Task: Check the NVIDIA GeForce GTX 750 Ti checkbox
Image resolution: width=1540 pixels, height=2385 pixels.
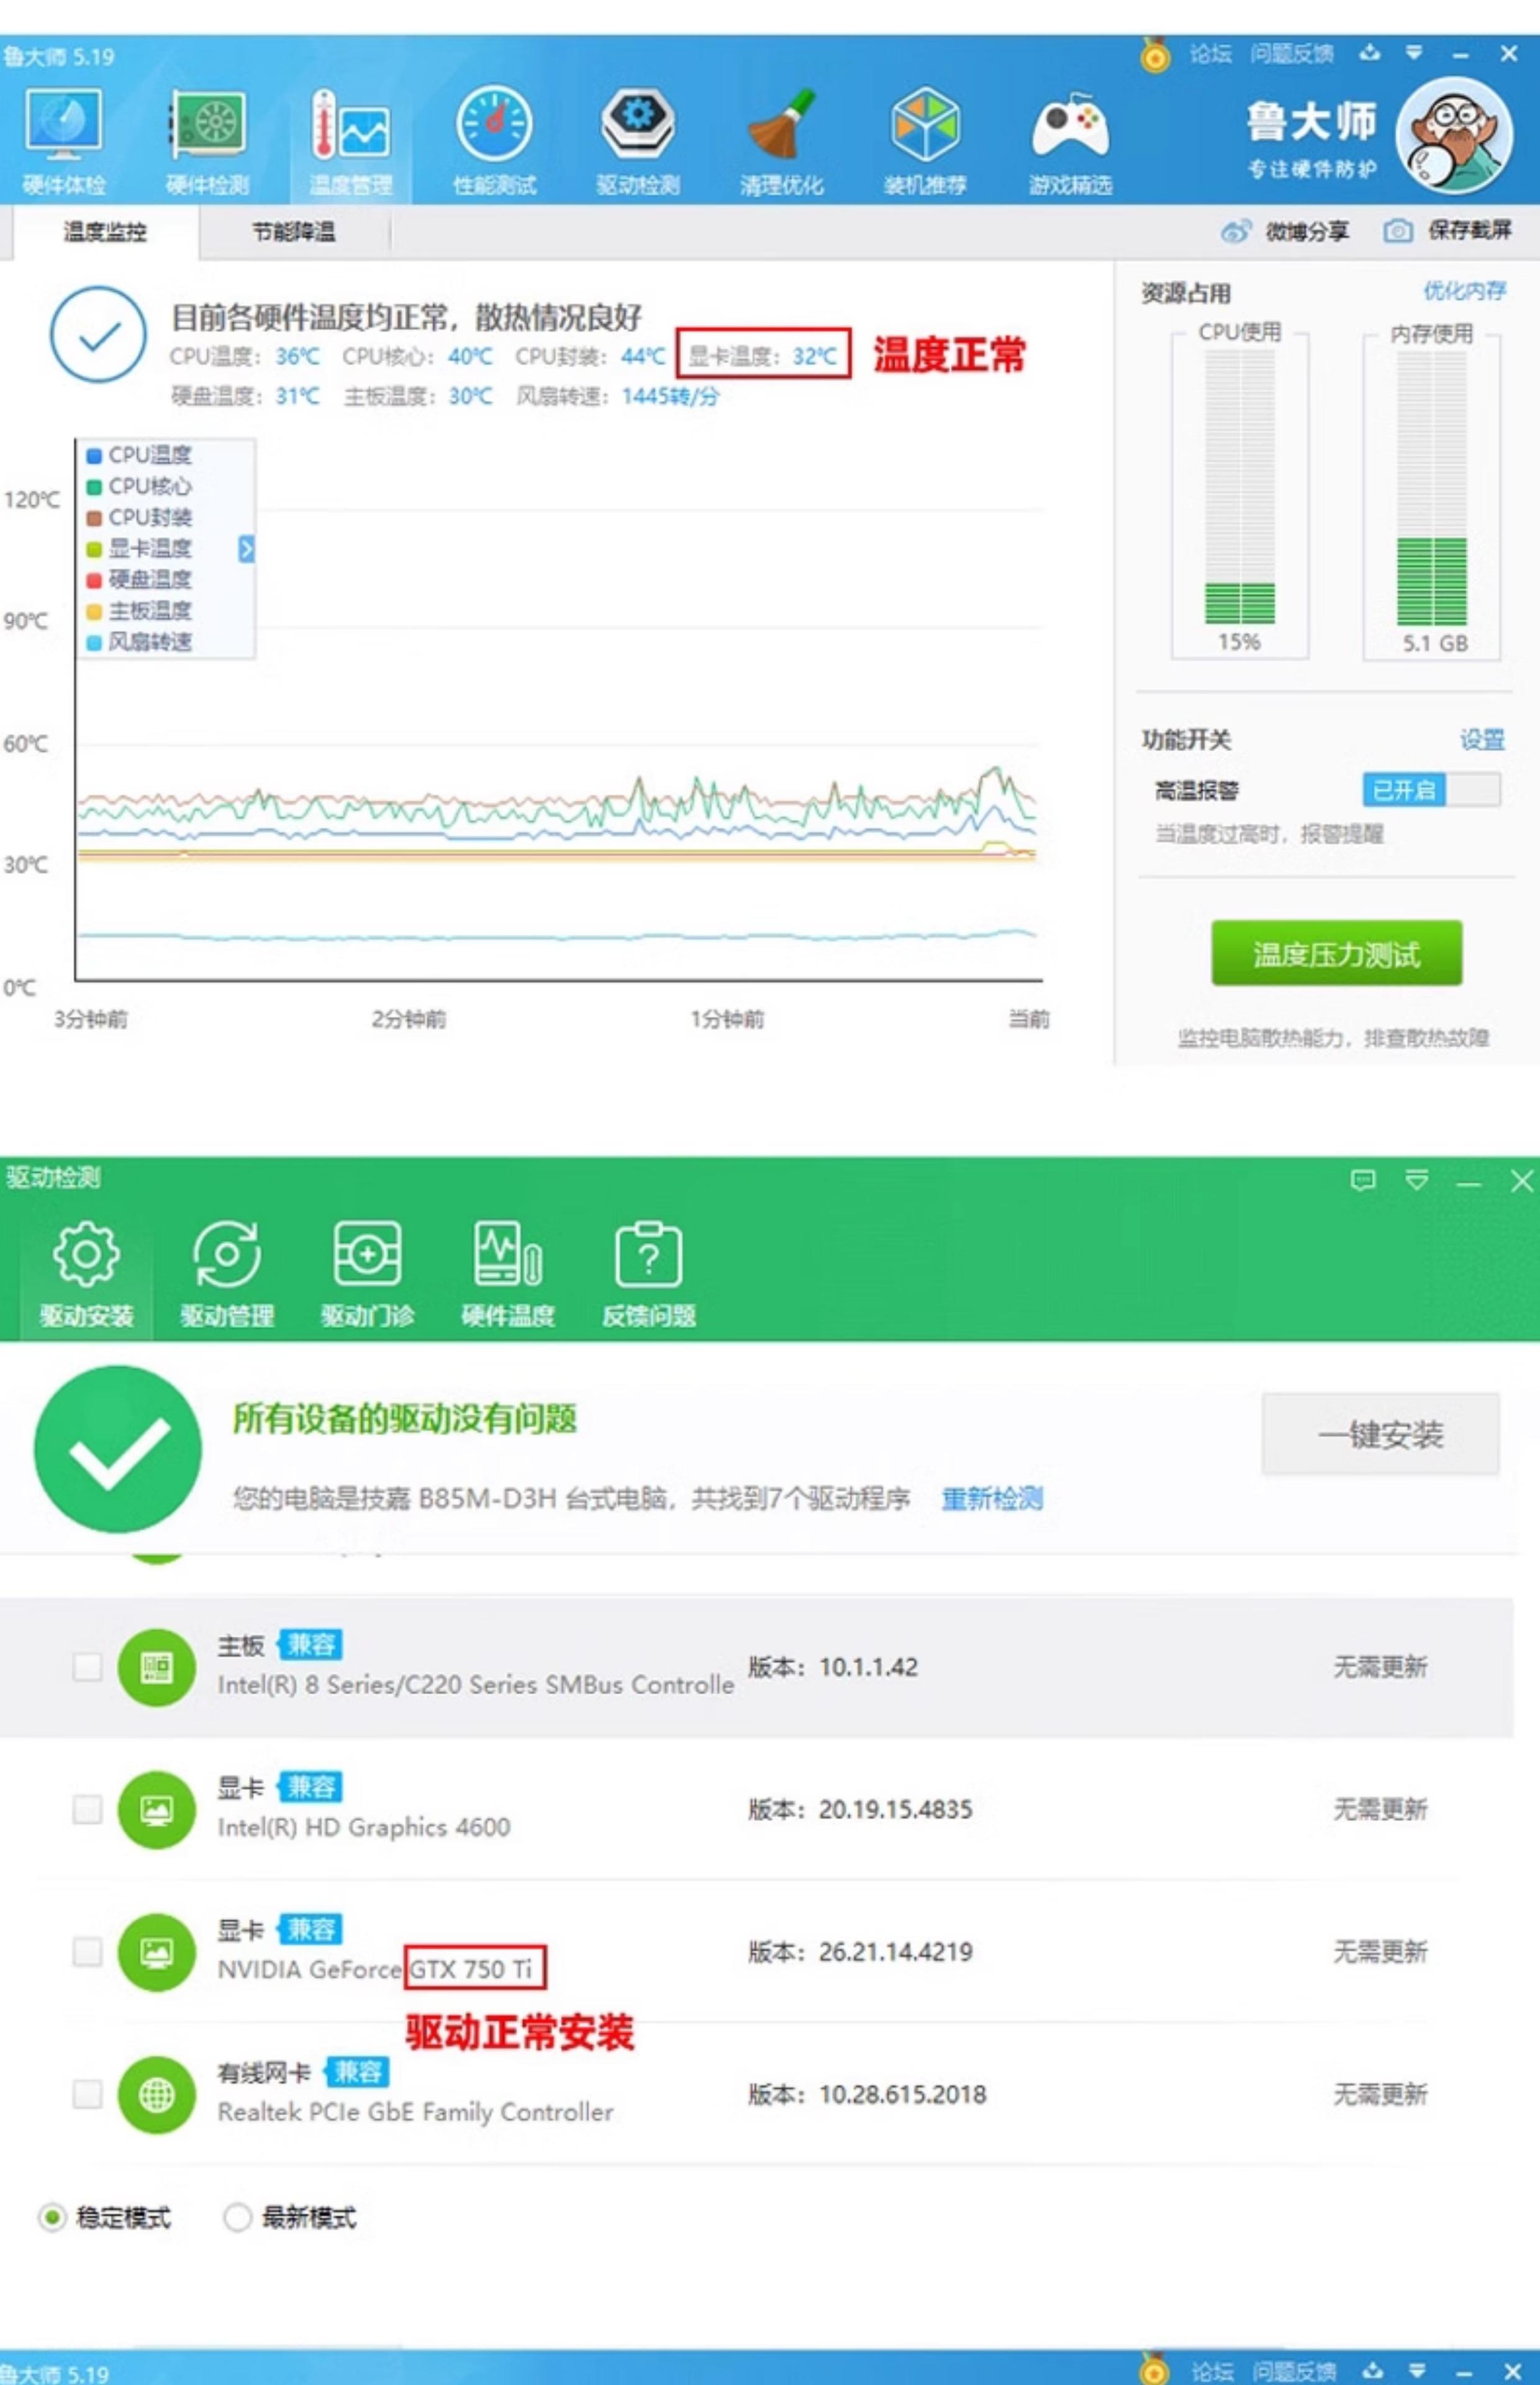Action: click(x=87, y=1952)
